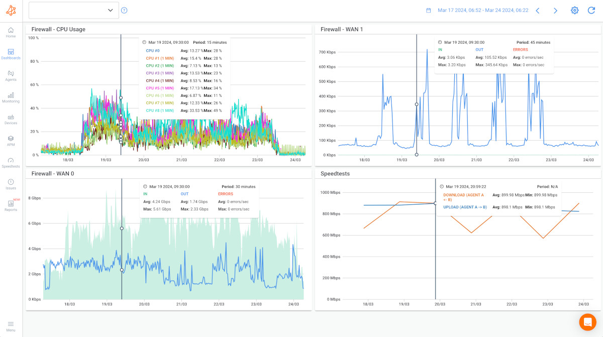
Task: Navigate to Monitoring via sidebar icon
Action: [10, 97]
